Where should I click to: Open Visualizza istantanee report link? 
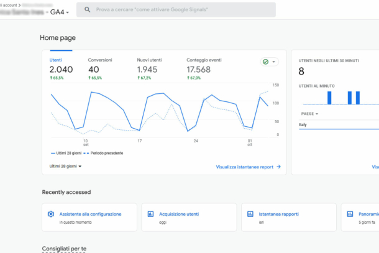click(x=244, y=167)
